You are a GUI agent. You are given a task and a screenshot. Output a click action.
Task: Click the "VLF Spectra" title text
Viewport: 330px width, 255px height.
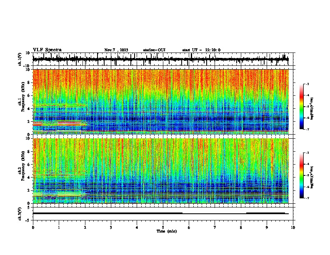47,50
